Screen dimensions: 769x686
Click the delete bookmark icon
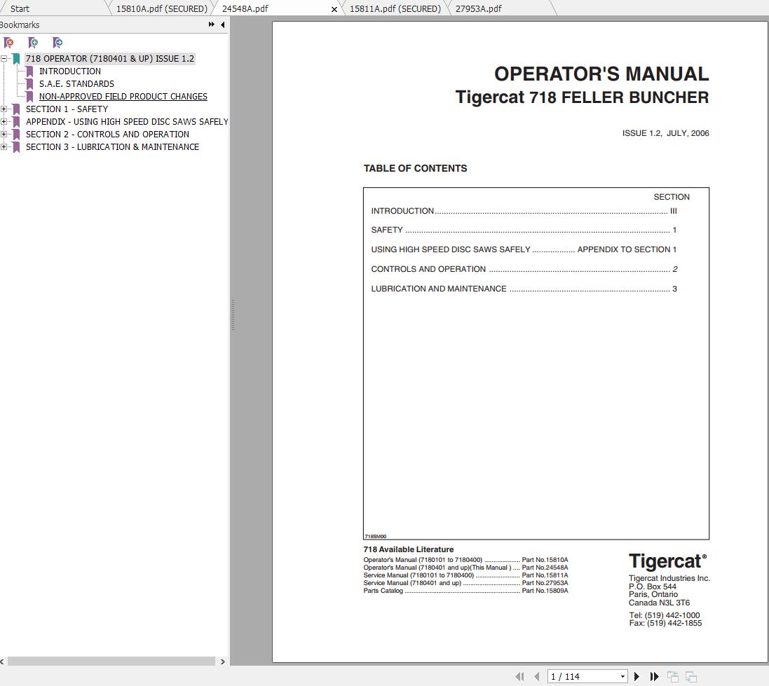(8, 43)
